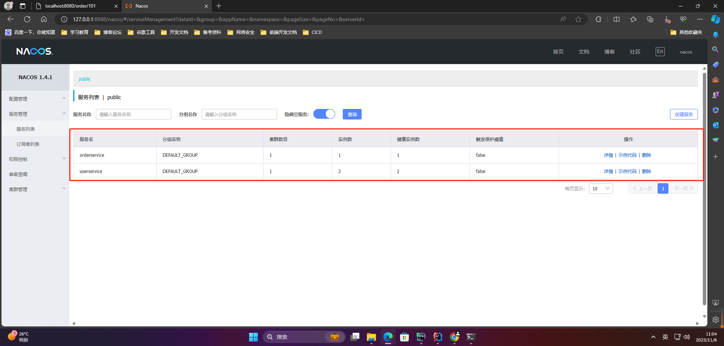Open browser settings and more menu
This screenshot has width=724, height=346.
(700, 19)
